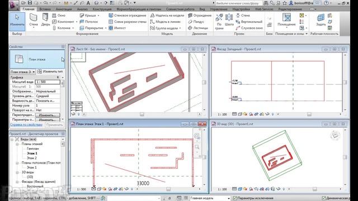Switch to the Аннотации ribbon tab
This screenshot has height=201, width=358.
coord(64,9)
